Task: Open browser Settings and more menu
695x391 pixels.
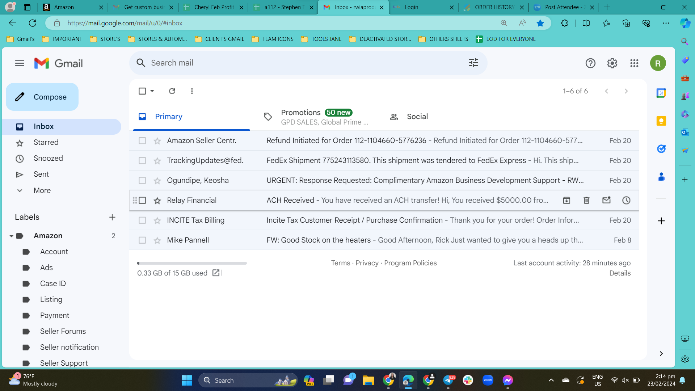Action: [x=666, y=23]
